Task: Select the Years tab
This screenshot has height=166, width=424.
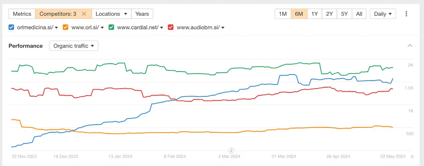Action: point(142,14)
